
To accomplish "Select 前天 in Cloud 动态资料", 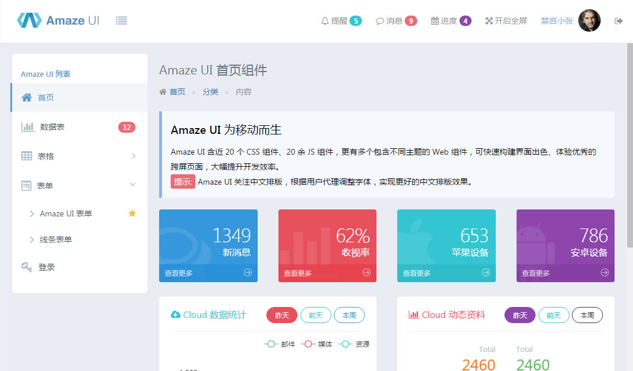I will [554, 315].
